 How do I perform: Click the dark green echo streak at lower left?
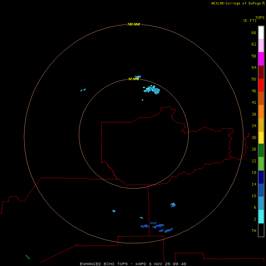click(28, 257)
